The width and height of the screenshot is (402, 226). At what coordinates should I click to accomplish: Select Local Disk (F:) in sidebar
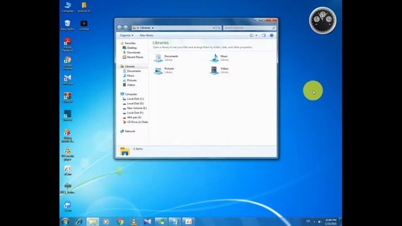point(133,113)
